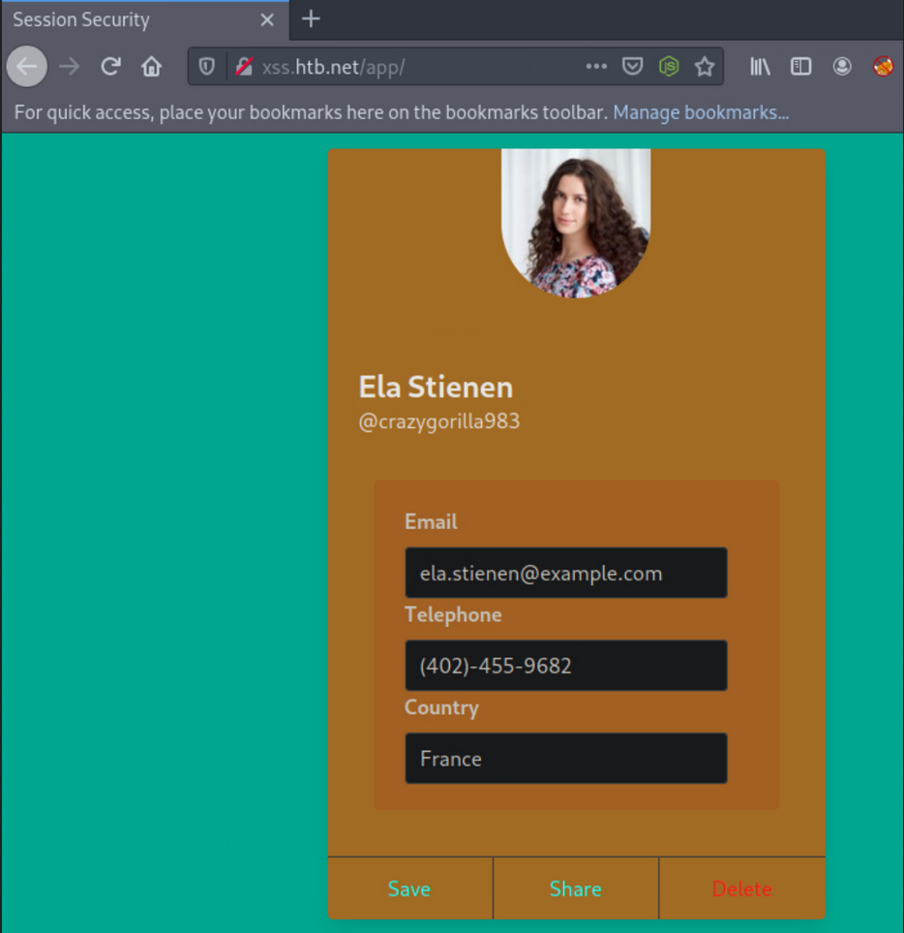Open the content blocking shield icon
Image resolution: width=904 pixels, height=933 pixels.
[204, 66]
